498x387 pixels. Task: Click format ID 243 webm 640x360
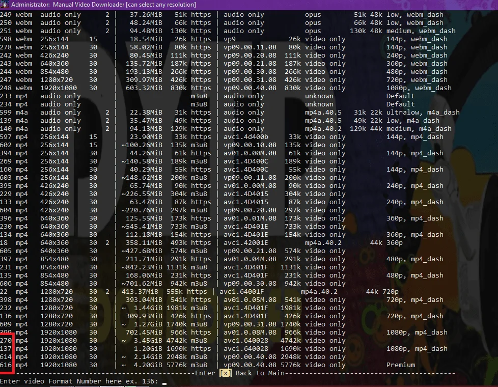pyautogui.click(x=6, y=64)
